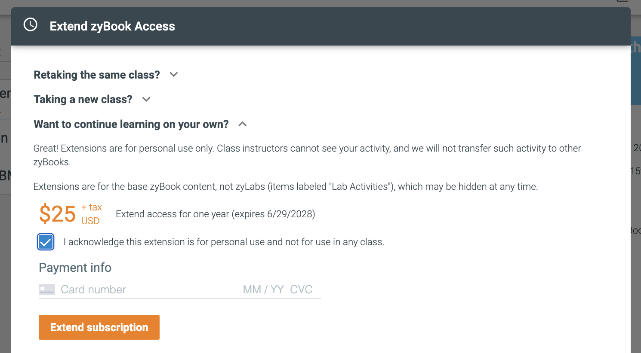Click the zyLabs extensions notice paragraph

(x=286, y=186)
